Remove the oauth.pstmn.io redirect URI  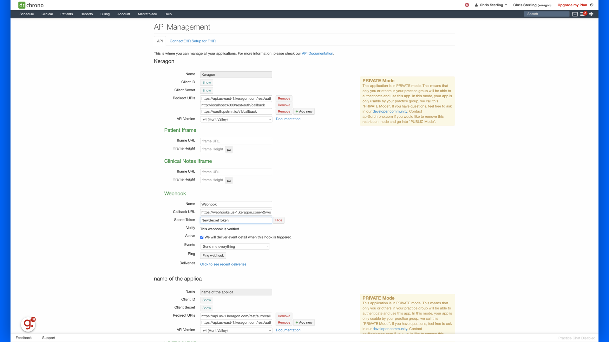(284, 111)
